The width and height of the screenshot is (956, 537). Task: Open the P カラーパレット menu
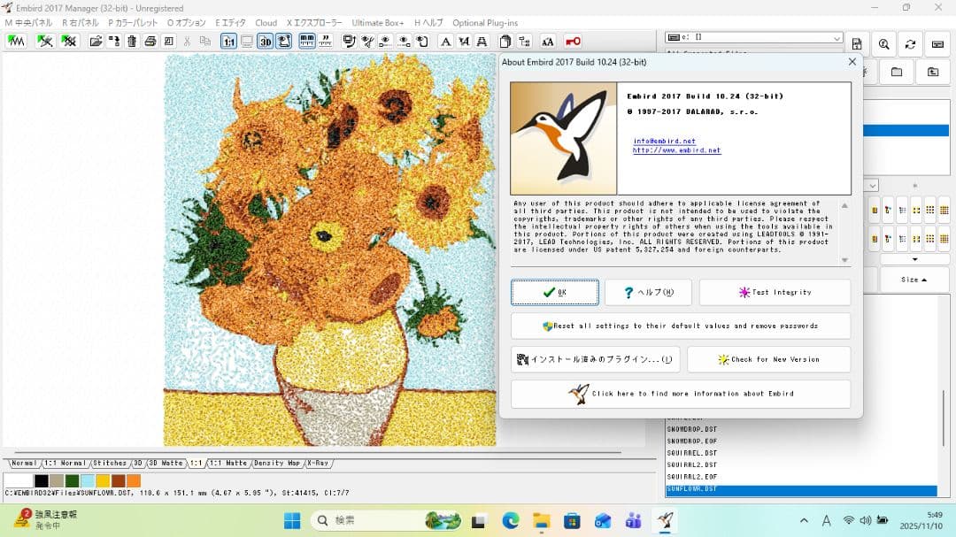133,22
